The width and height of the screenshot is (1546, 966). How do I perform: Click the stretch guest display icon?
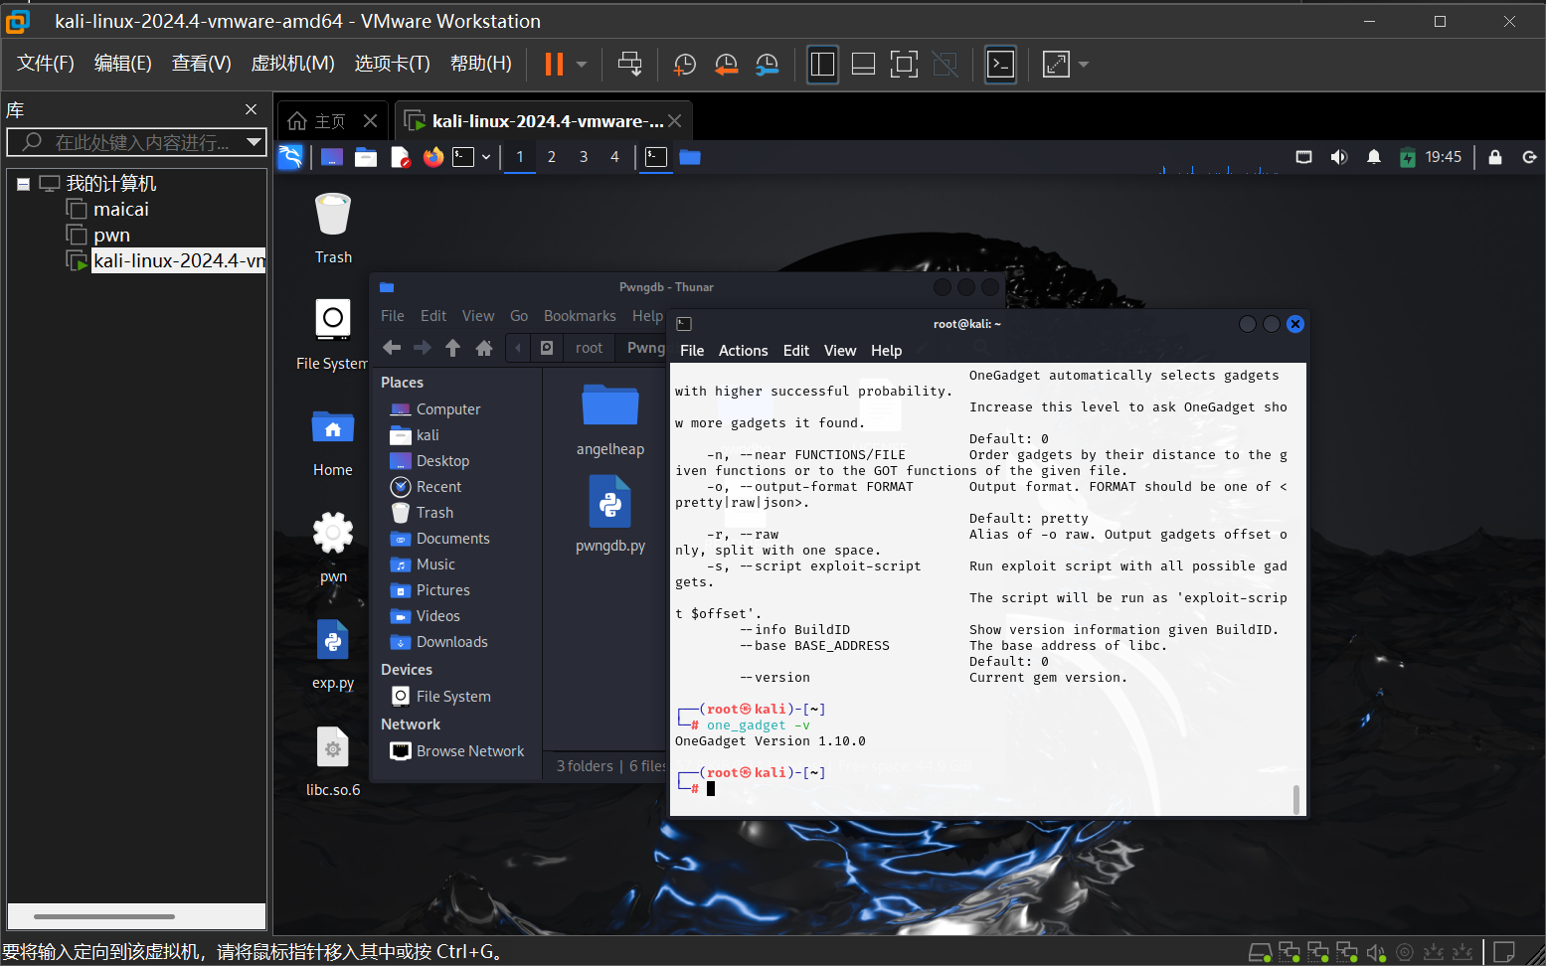point(1056,65)
